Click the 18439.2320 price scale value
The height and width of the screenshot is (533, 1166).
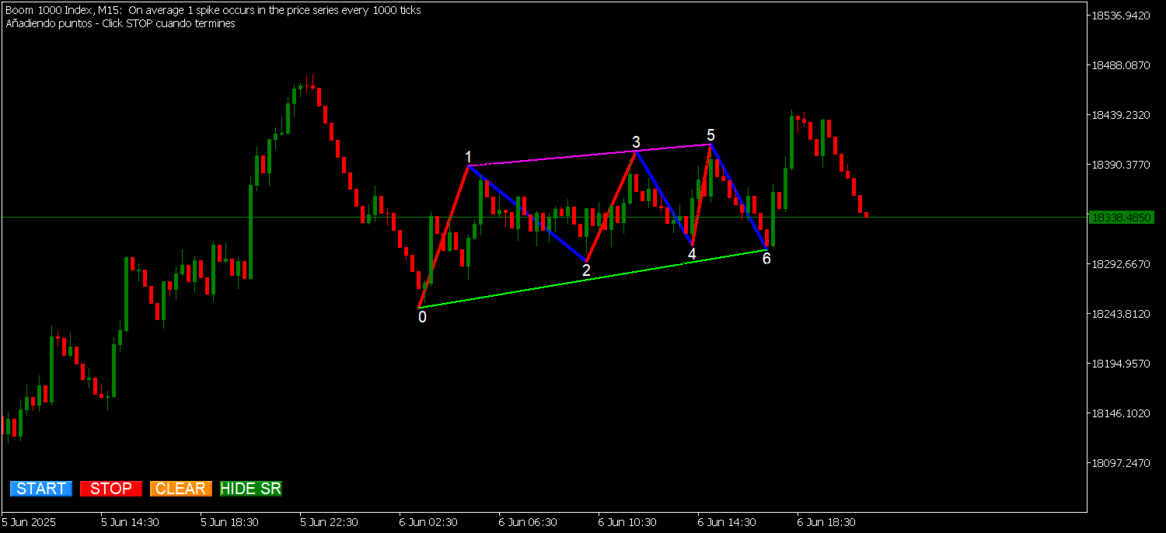(x=1121, y=115)
